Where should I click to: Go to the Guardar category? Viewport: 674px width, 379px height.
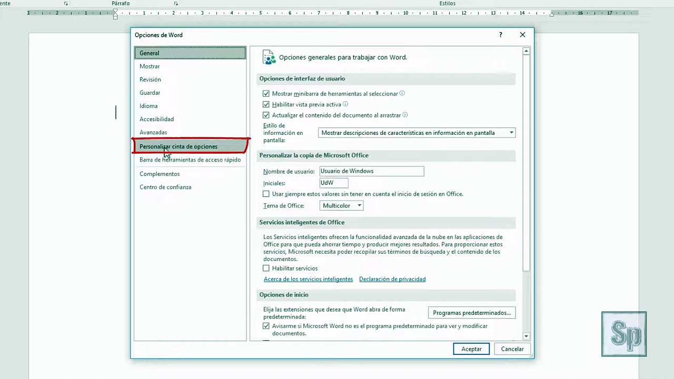tap(190, 93)
